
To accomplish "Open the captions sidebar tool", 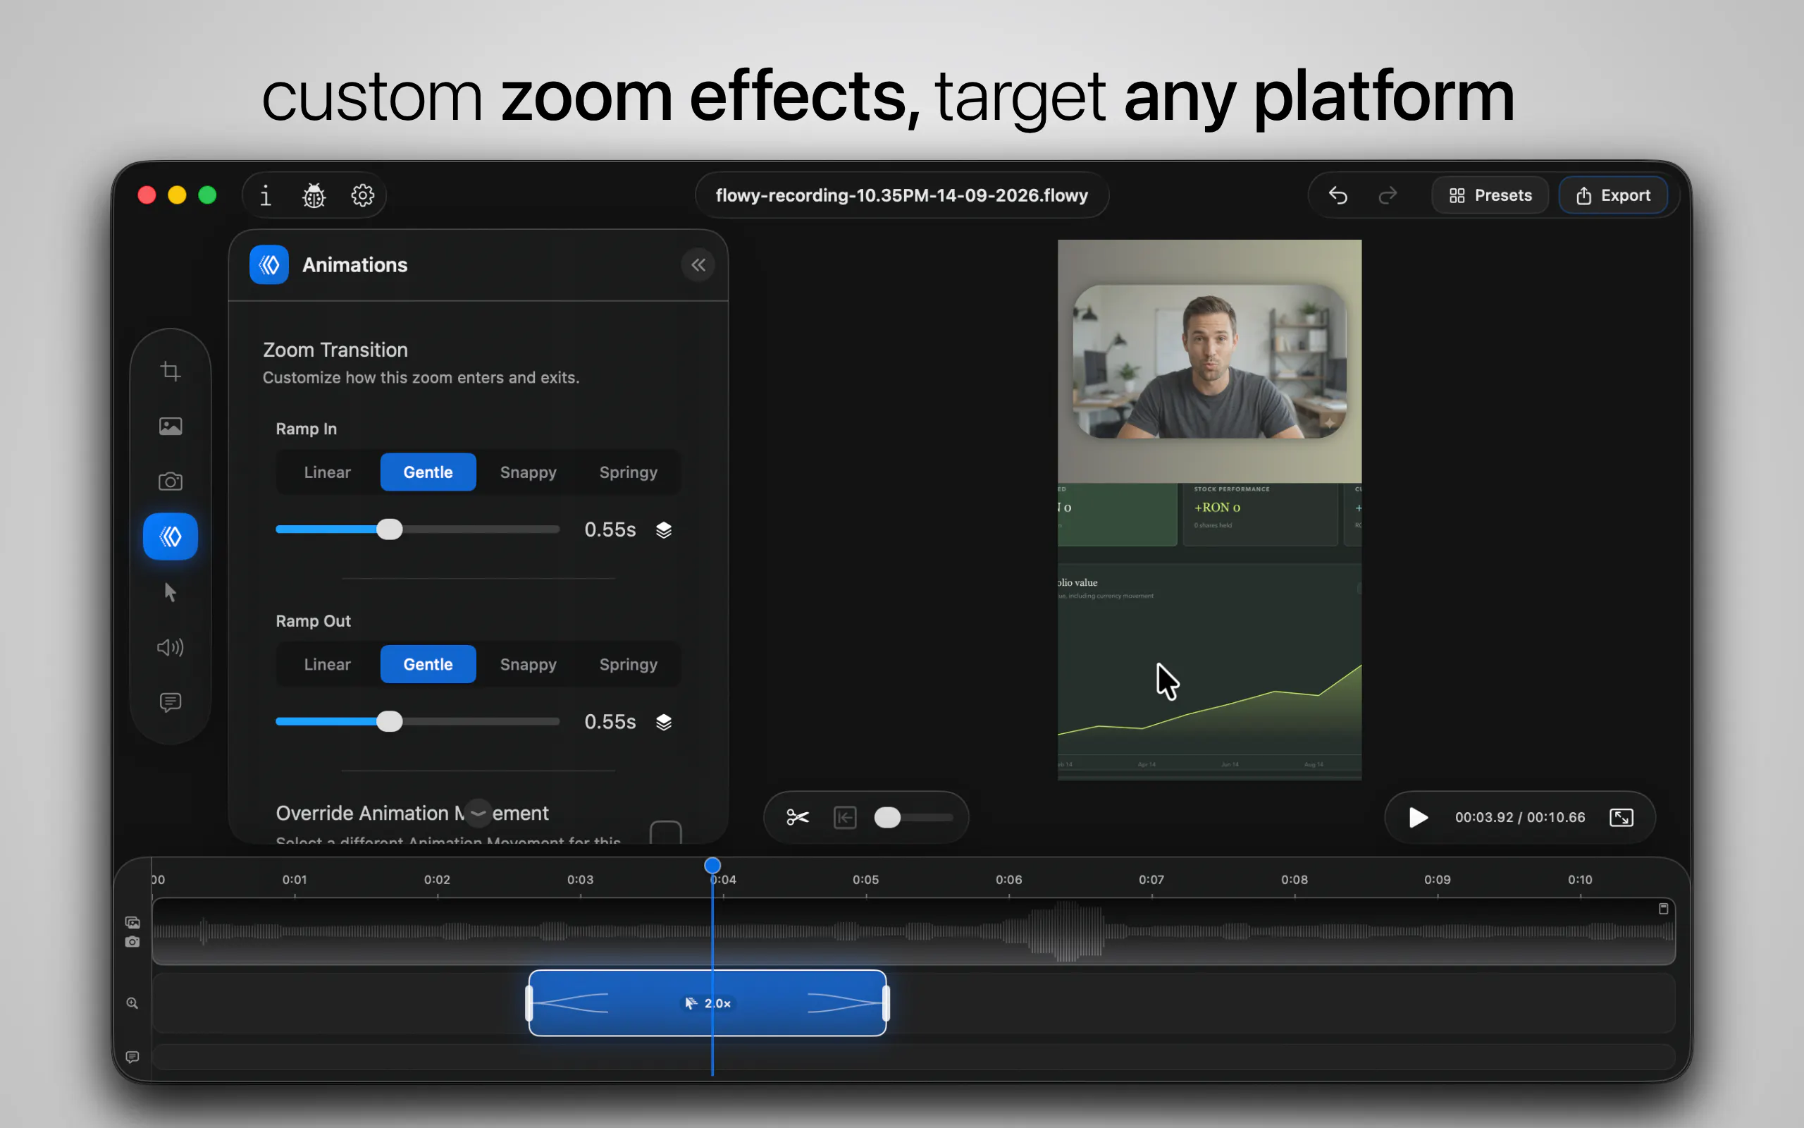I will 171,702.
